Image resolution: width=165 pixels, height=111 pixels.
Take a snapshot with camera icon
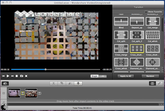[x=22, y=76]
